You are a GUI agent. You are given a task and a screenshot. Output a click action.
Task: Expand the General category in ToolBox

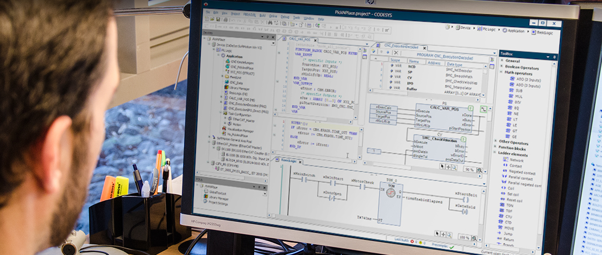[x=502, y=61]
